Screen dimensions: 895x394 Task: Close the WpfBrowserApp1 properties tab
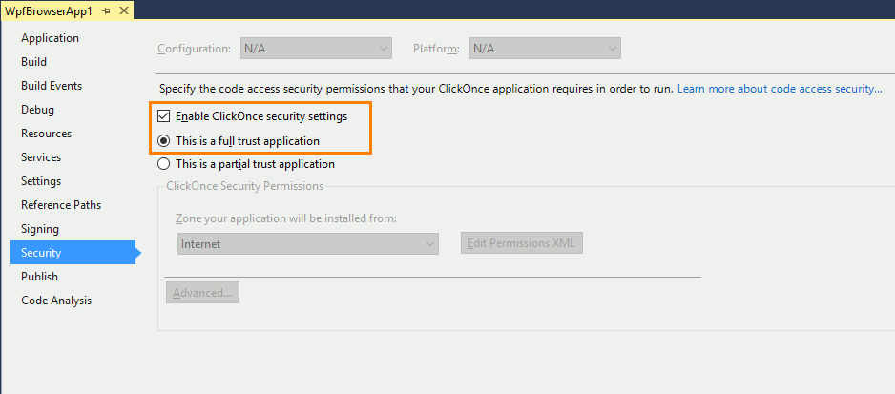[x=122, y=10]
